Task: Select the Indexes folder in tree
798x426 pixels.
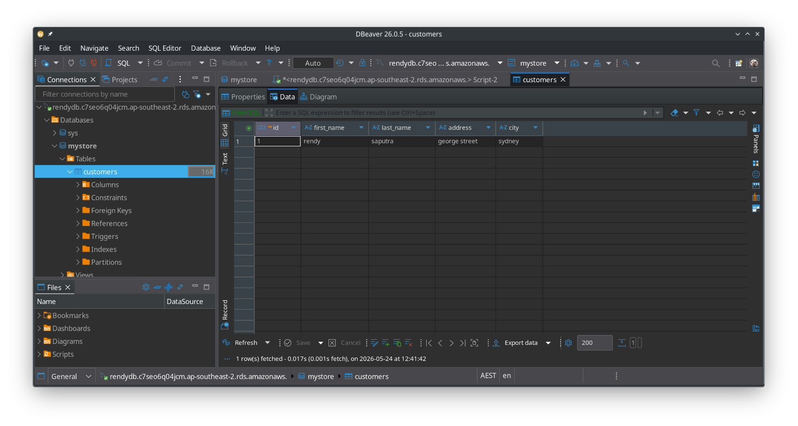Action: coord(104,249)
